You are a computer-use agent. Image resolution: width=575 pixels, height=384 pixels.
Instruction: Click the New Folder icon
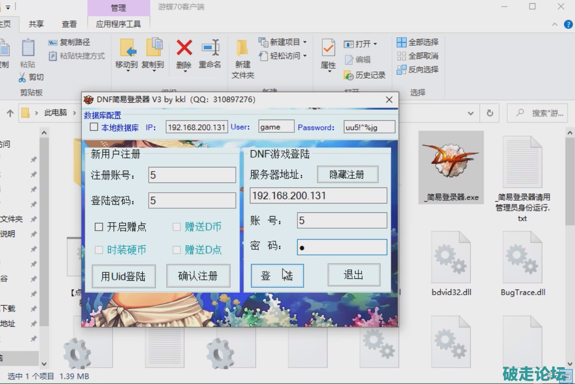242,48
